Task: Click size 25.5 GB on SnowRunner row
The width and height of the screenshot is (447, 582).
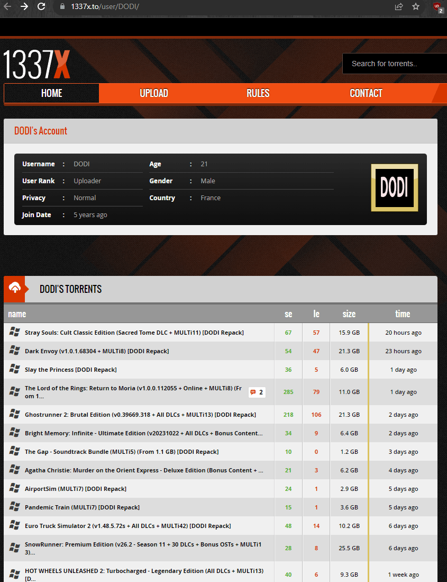Action: point(349,548)
